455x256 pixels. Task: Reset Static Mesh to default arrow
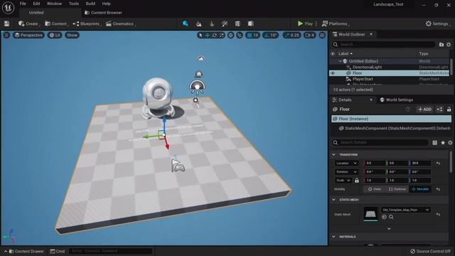[438, 214]
